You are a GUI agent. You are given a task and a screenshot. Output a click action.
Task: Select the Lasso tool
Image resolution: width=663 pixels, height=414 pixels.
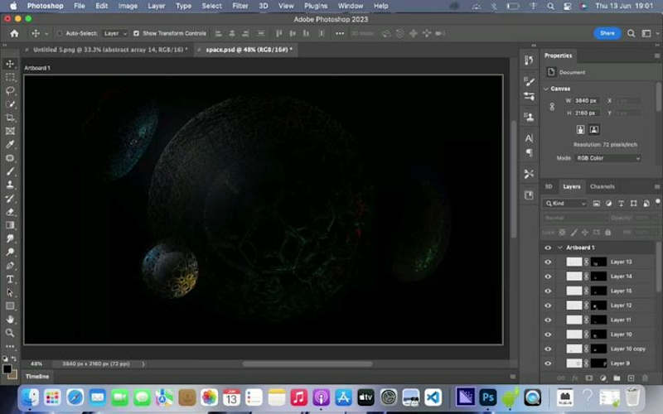point(10,90)
